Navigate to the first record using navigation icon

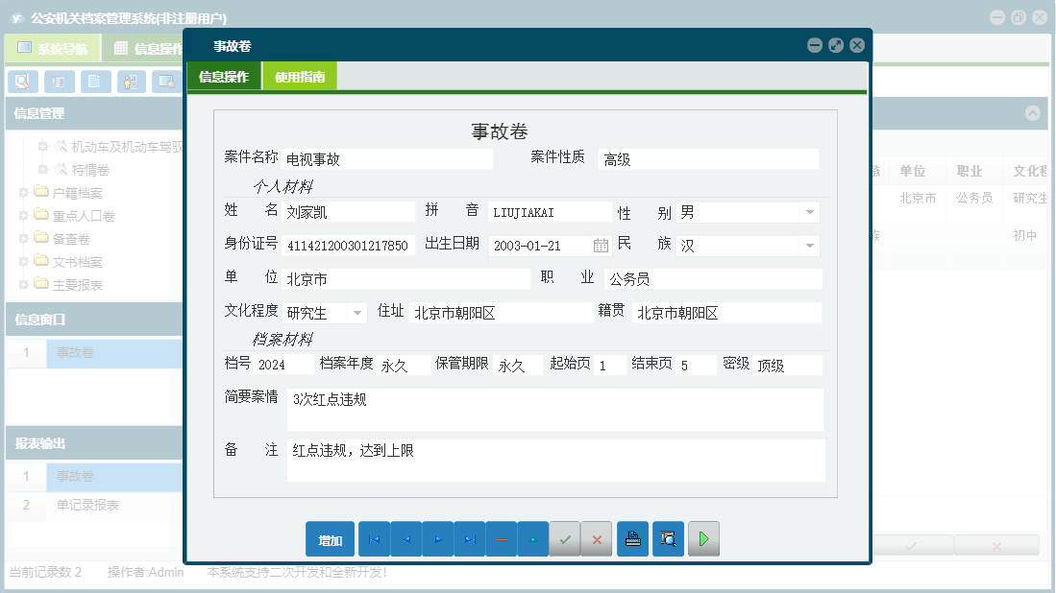pos(374,538)
